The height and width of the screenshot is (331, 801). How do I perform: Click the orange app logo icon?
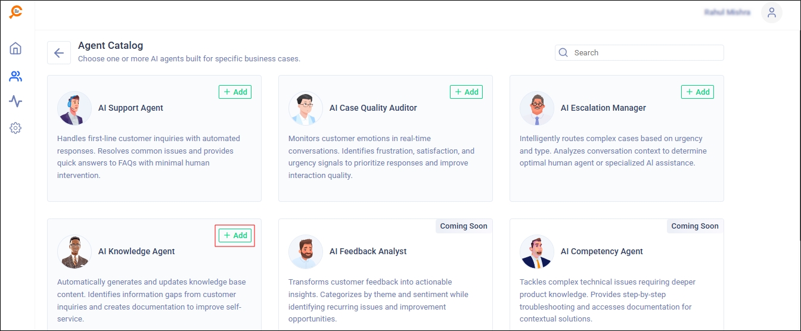[16, 12]
